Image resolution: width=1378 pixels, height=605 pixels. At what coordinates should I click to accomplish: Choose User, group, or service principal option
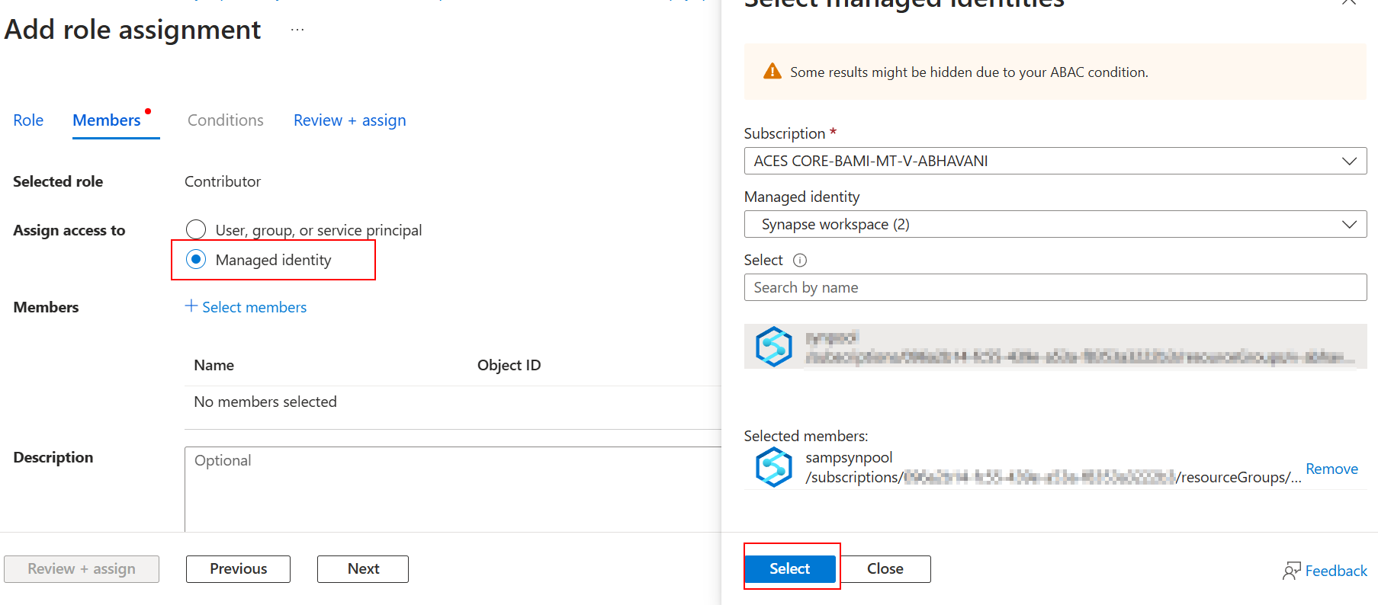coord(196,229)
